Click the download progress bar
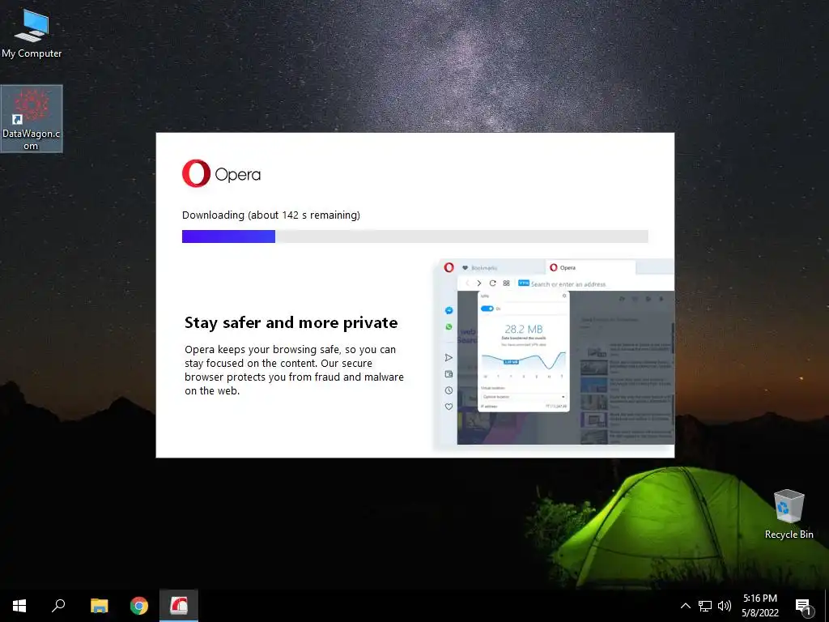Screen dimensions: 829x622 415,236
